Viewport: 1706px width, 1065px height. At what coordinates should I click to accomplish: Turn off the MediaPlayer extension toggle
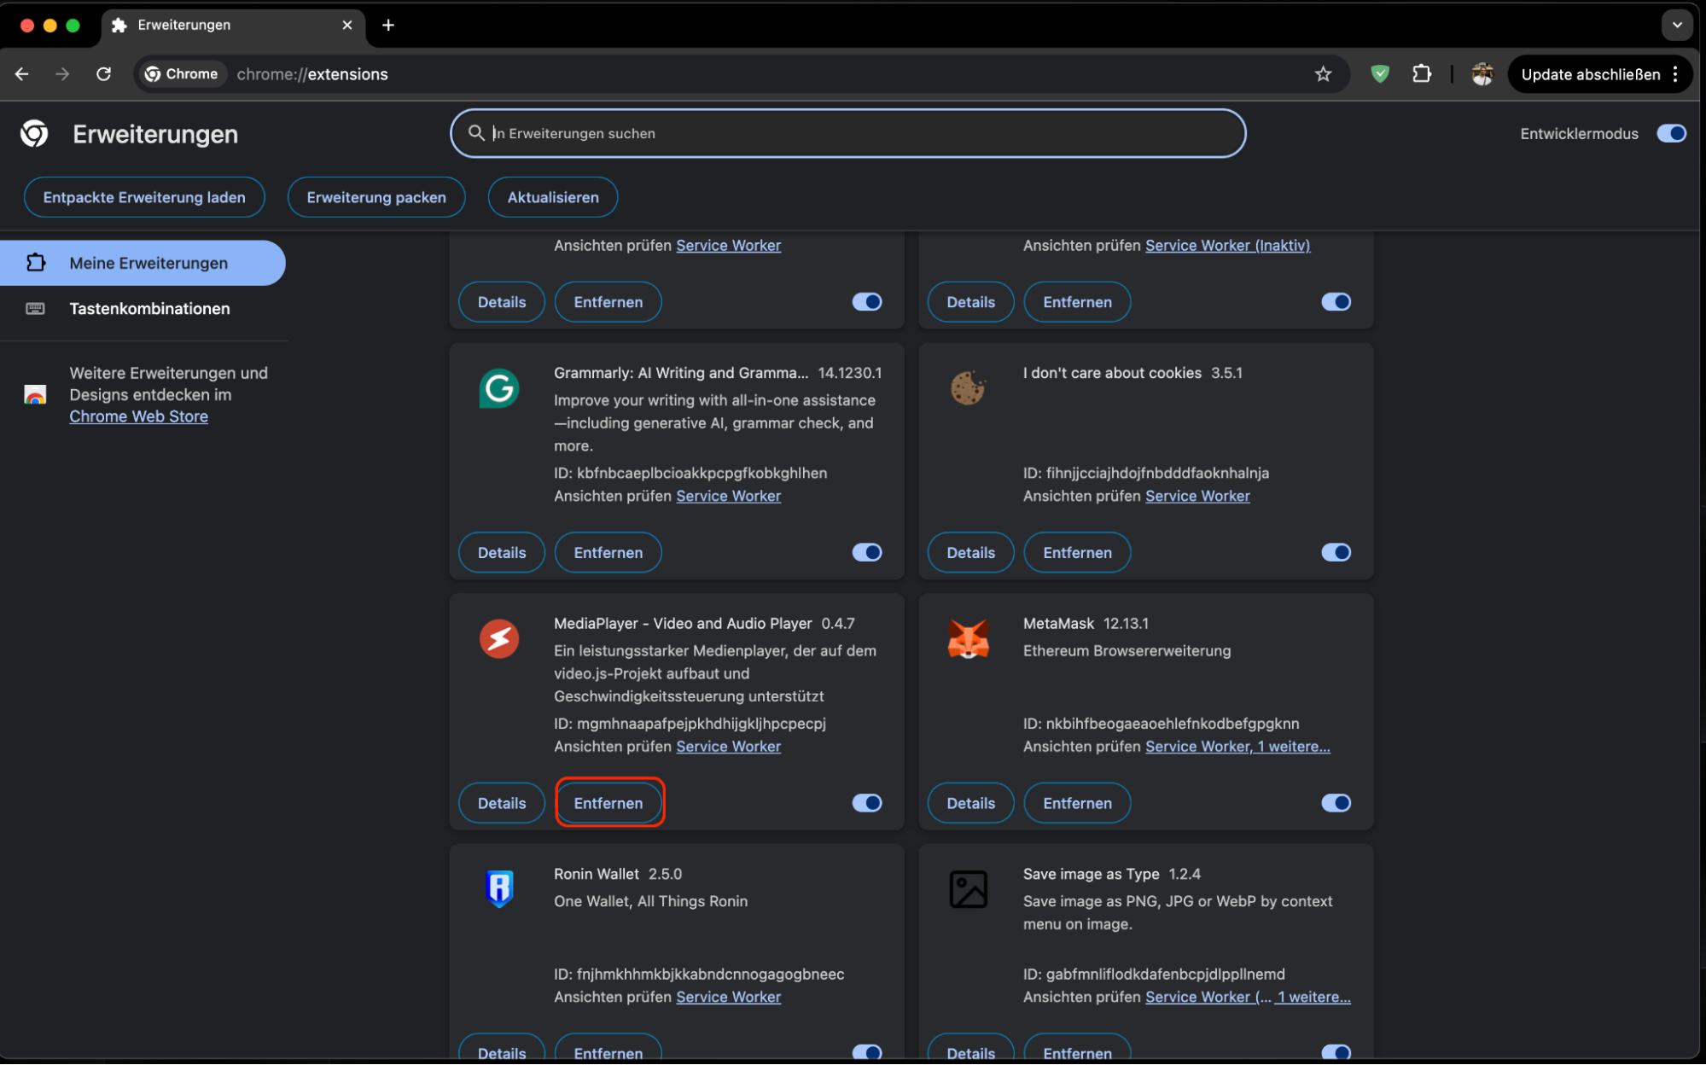click(867, 803)
